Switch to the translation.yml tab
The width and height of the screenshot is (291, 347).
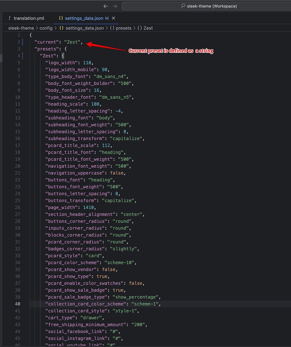tap(29, 18)
